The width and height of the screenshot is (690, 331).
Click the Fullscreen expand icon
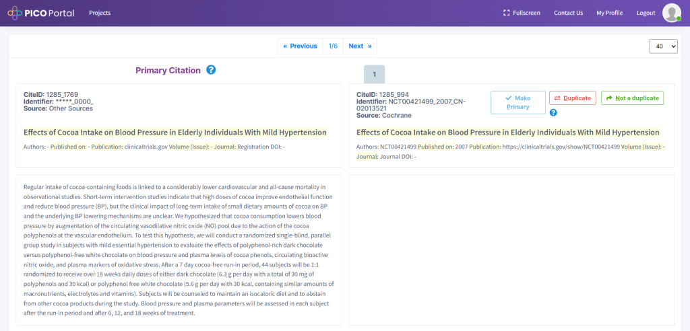point(506,13)
